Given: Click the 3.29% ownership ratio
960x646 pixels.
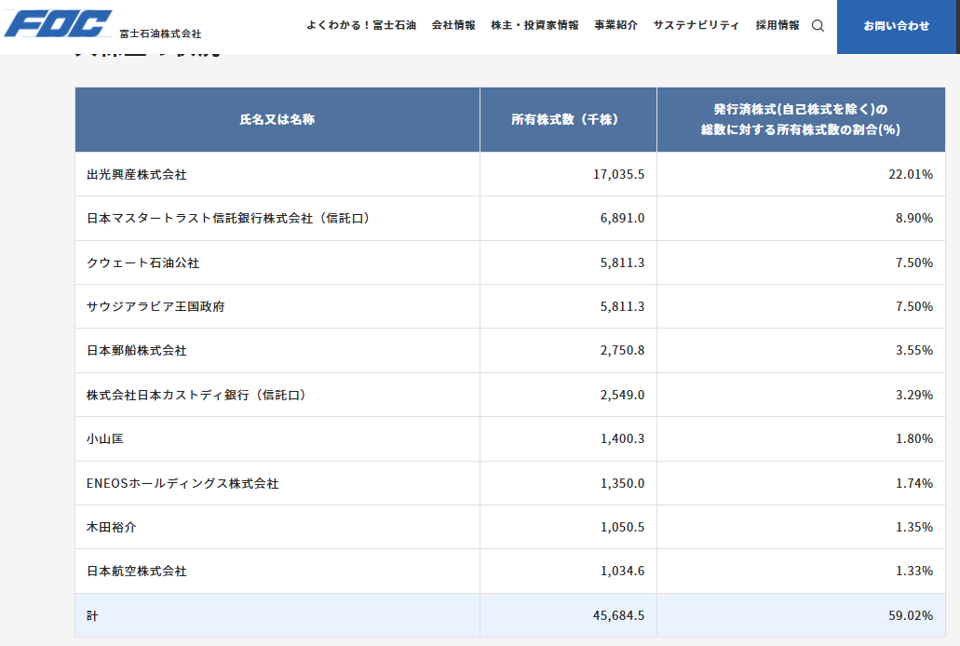Looking at the screenshot, I should point(914,395).
